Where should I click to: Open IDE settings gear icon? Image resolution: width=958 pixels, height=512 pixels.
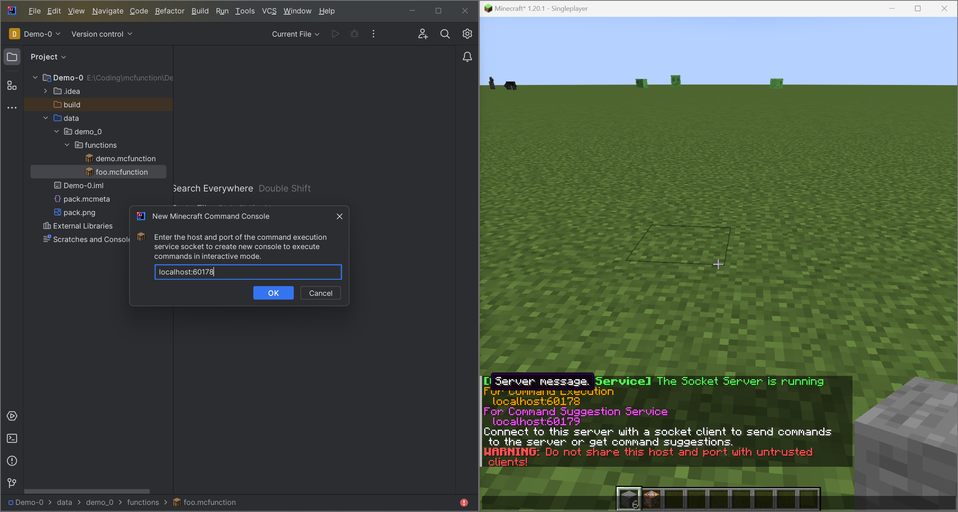[x=467, y=34]
